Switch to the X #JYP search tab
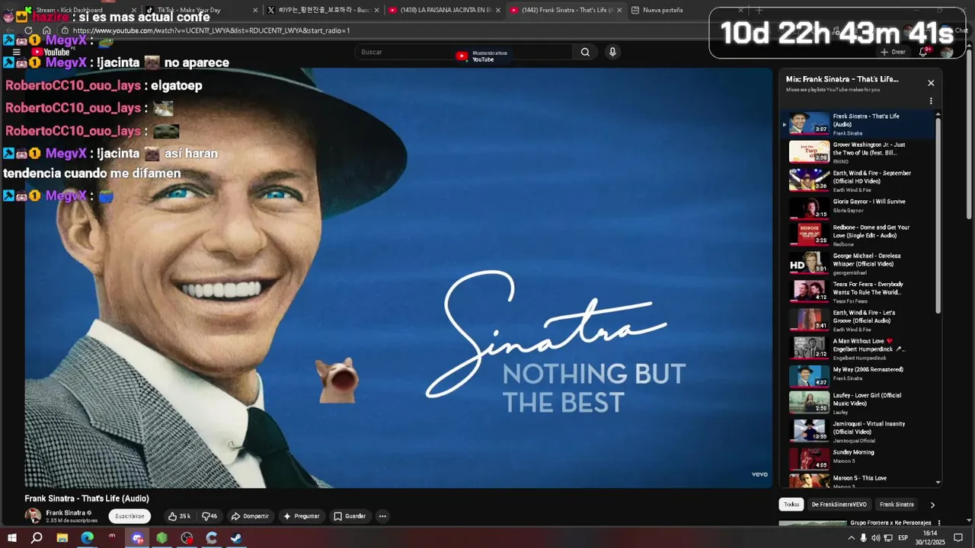 324,10
